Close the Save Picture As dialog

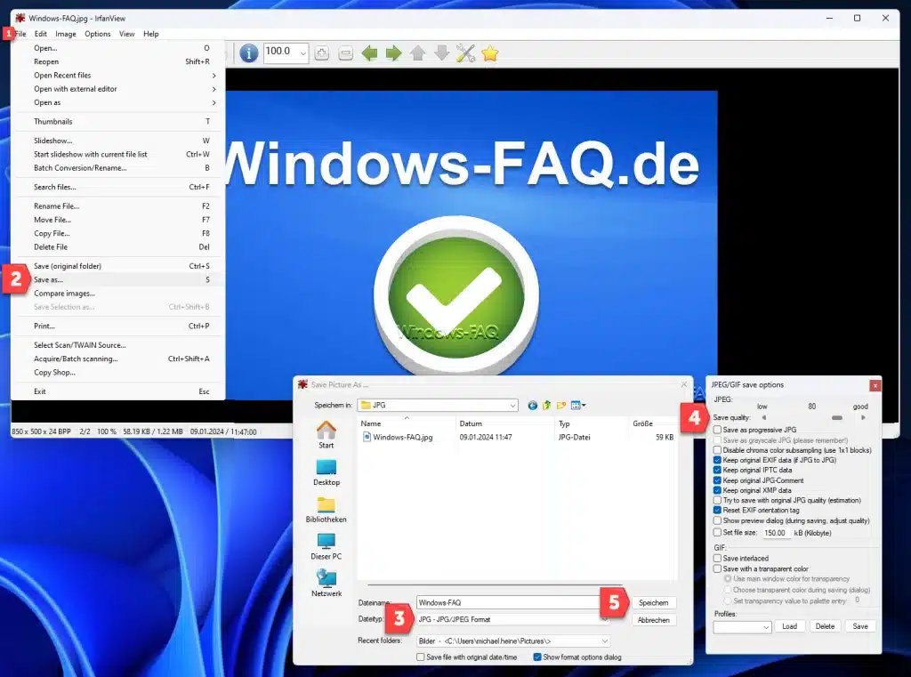point(684,384)
